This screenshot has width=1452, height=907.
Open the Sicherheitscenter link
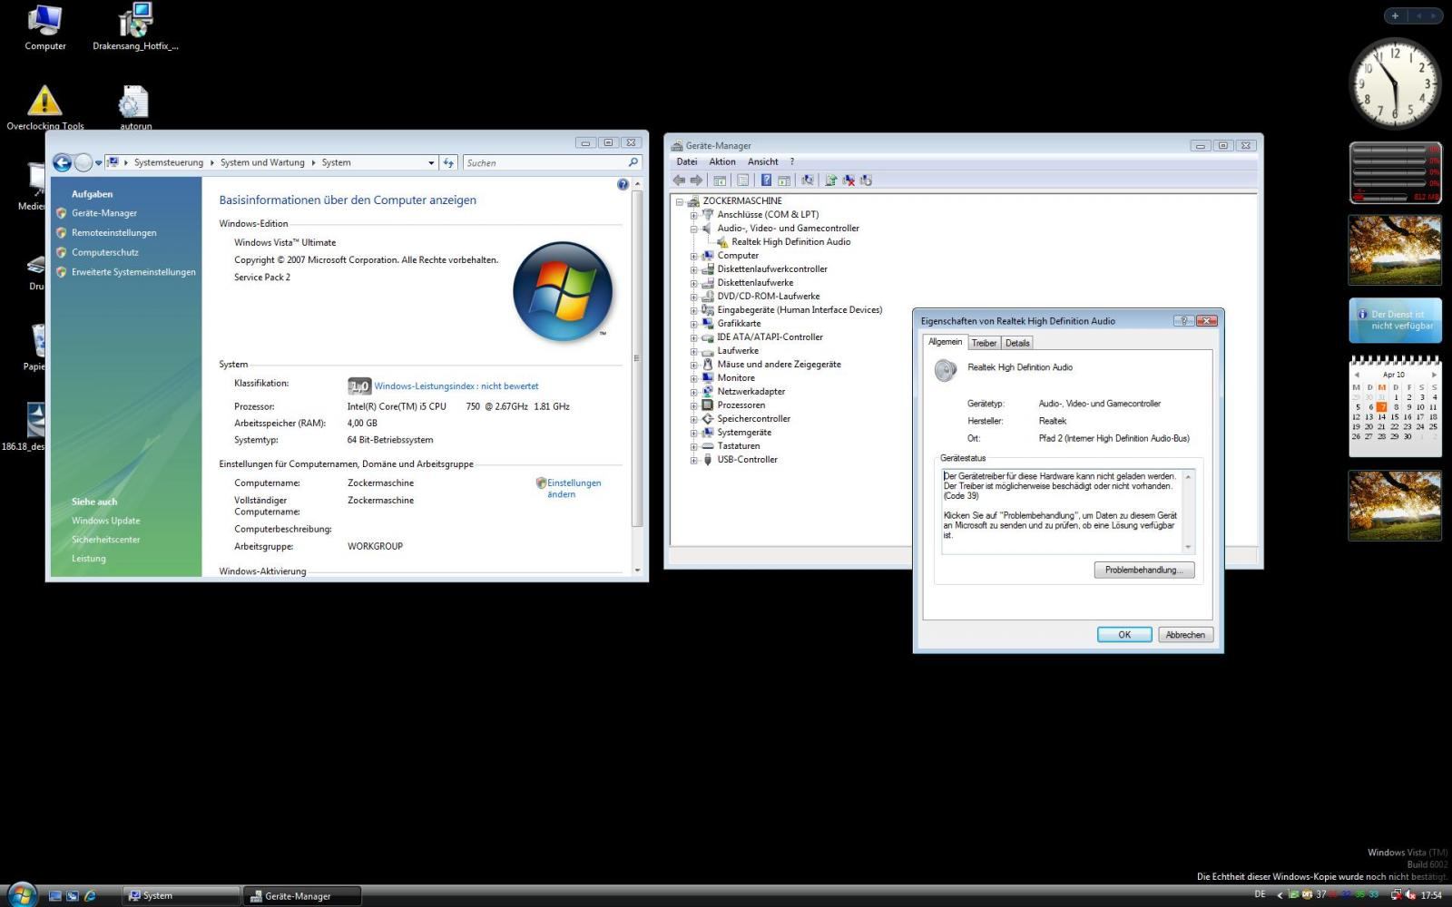pos(106,540)
